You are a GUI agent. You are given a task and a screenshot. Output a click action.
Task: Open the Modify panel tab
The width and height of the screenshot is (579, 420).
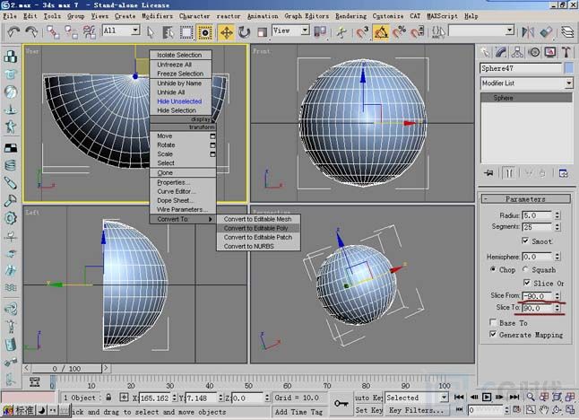click(x=501, y=52)
